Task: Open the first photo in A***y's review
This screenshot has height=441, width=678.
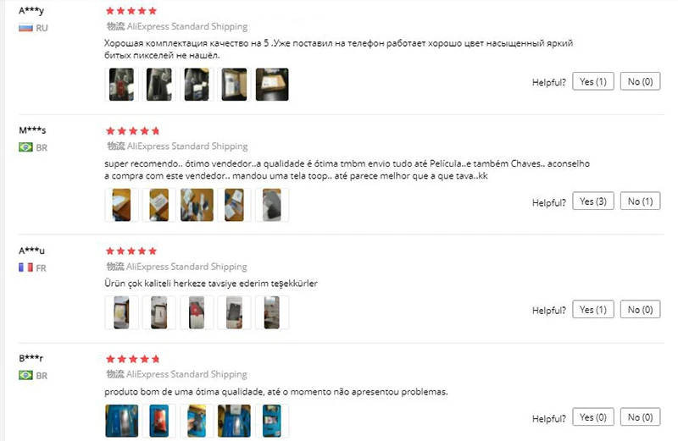Action: (121, 85)
